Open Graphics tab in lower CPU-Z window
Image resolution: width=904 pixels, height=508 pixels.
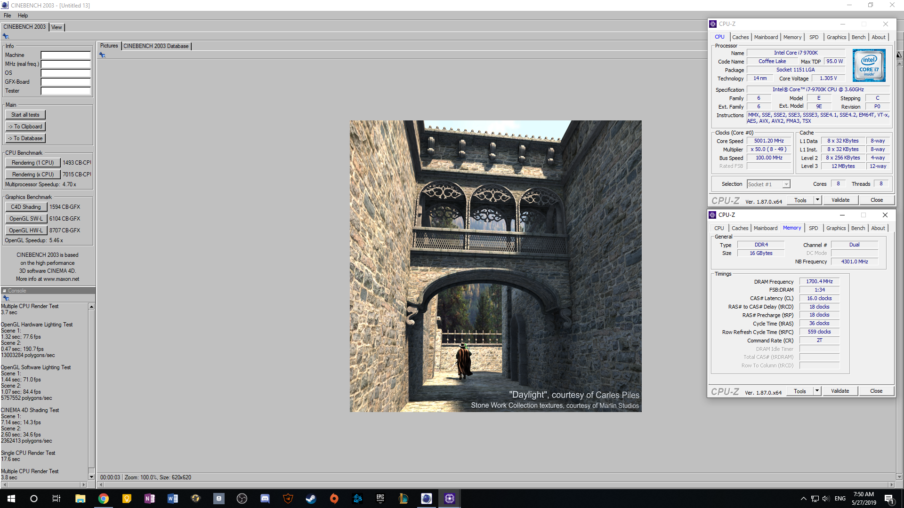click(836, 228)
